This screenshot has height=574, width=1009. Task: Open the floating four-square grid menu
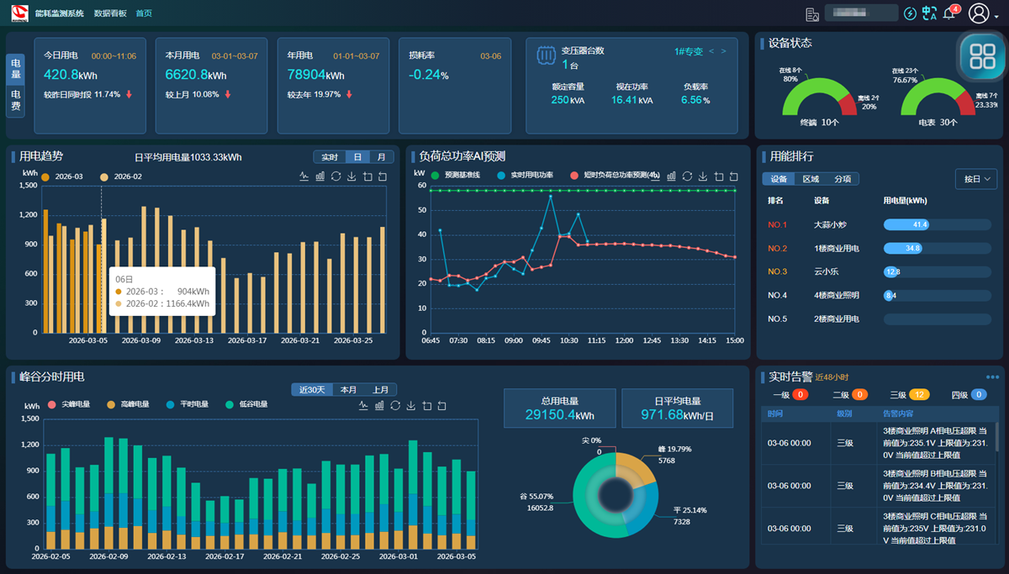click(981, 56)
